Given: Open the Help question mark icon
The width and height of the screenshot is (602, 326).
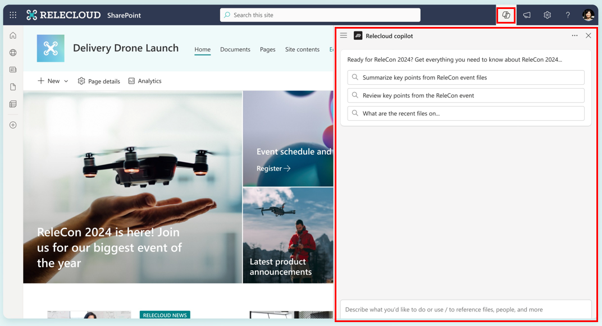Looking at the screenshot, I should [567, 15].
